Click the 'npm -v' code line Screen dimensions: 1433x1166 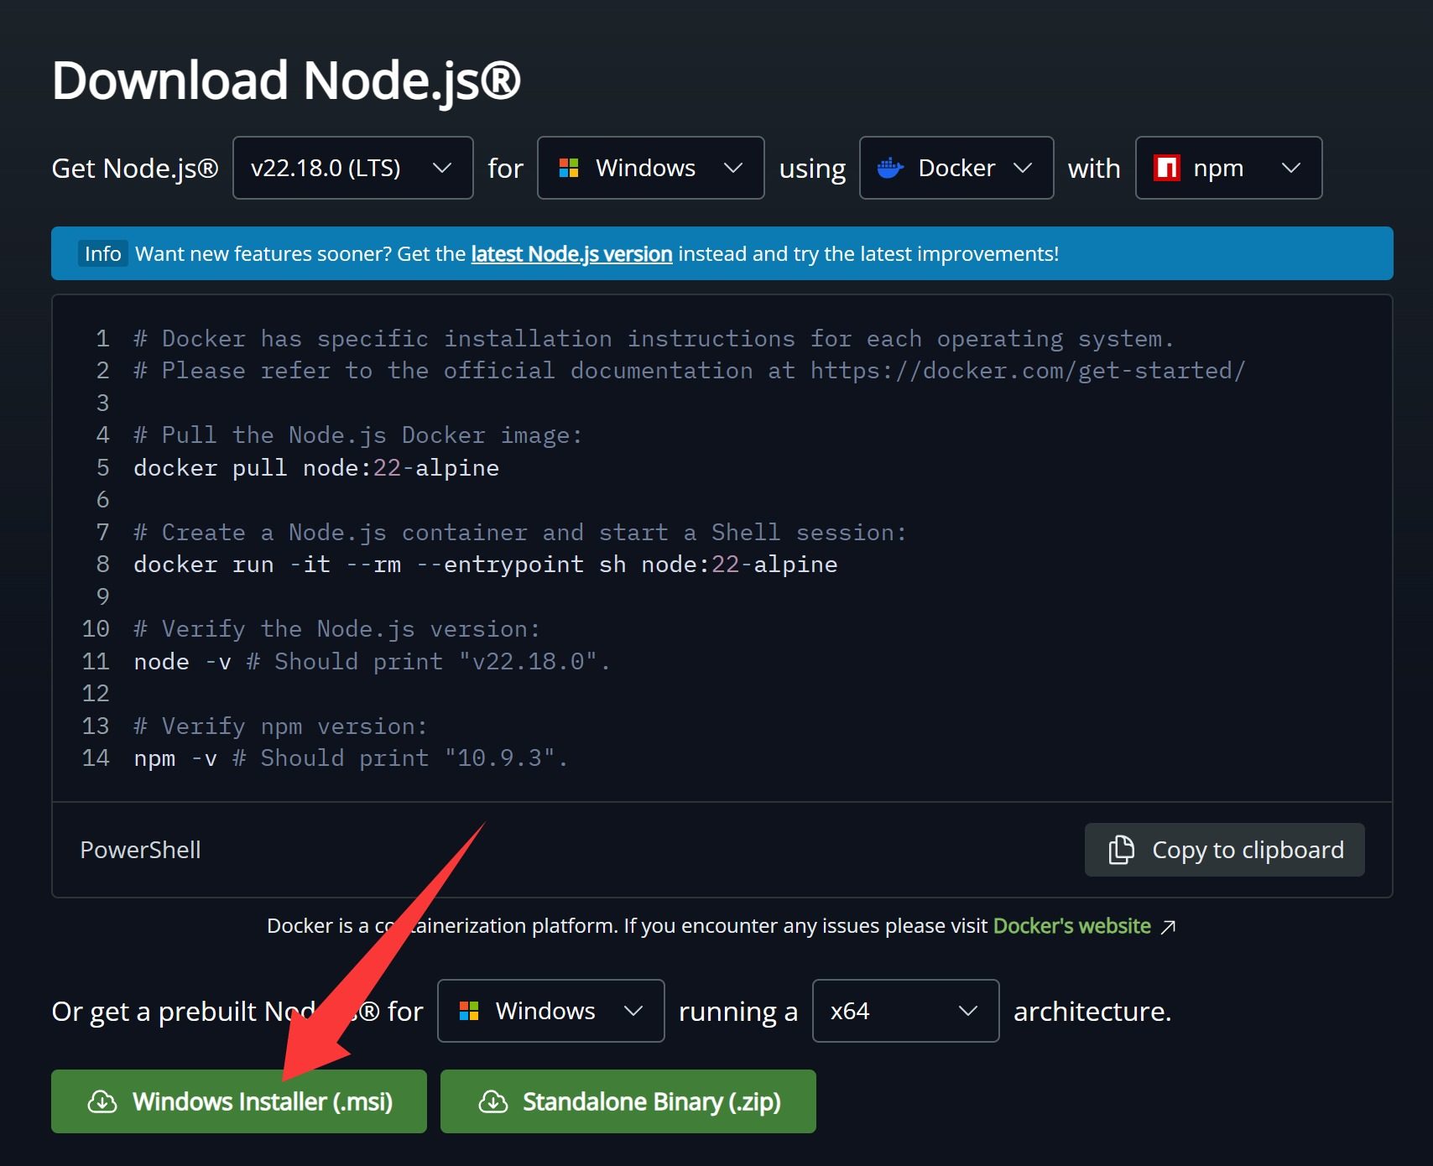click(x=351, y=757)
